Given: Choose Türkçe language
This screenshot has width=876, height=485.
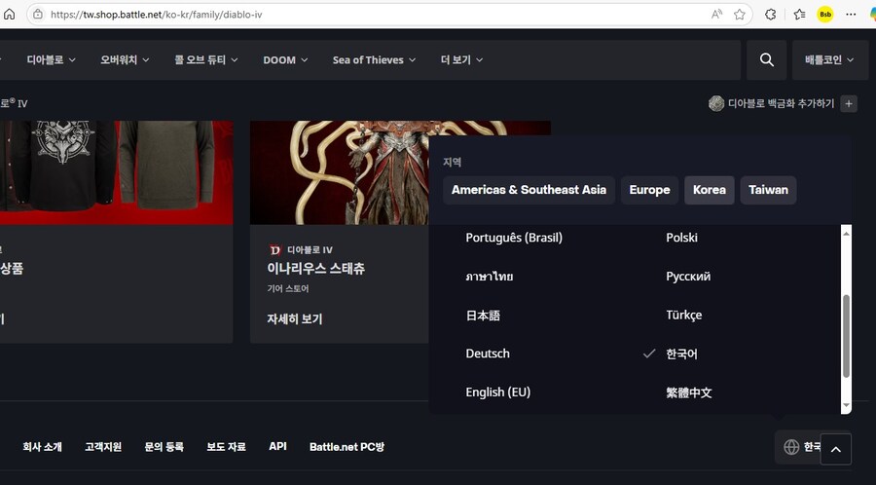Looking at the screenshot, I should pyautogui.click(x=684, y=316).
